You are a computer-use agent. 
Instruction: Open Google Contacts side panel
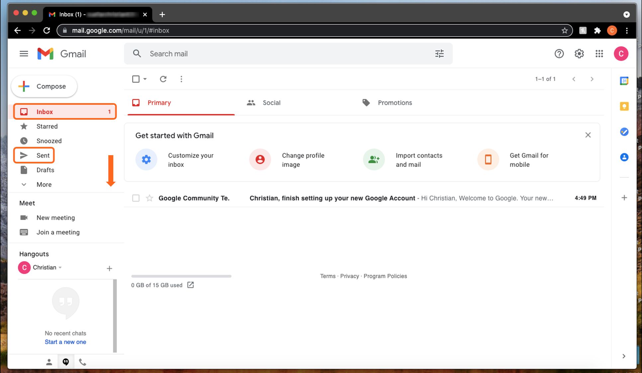coord(624,157)
